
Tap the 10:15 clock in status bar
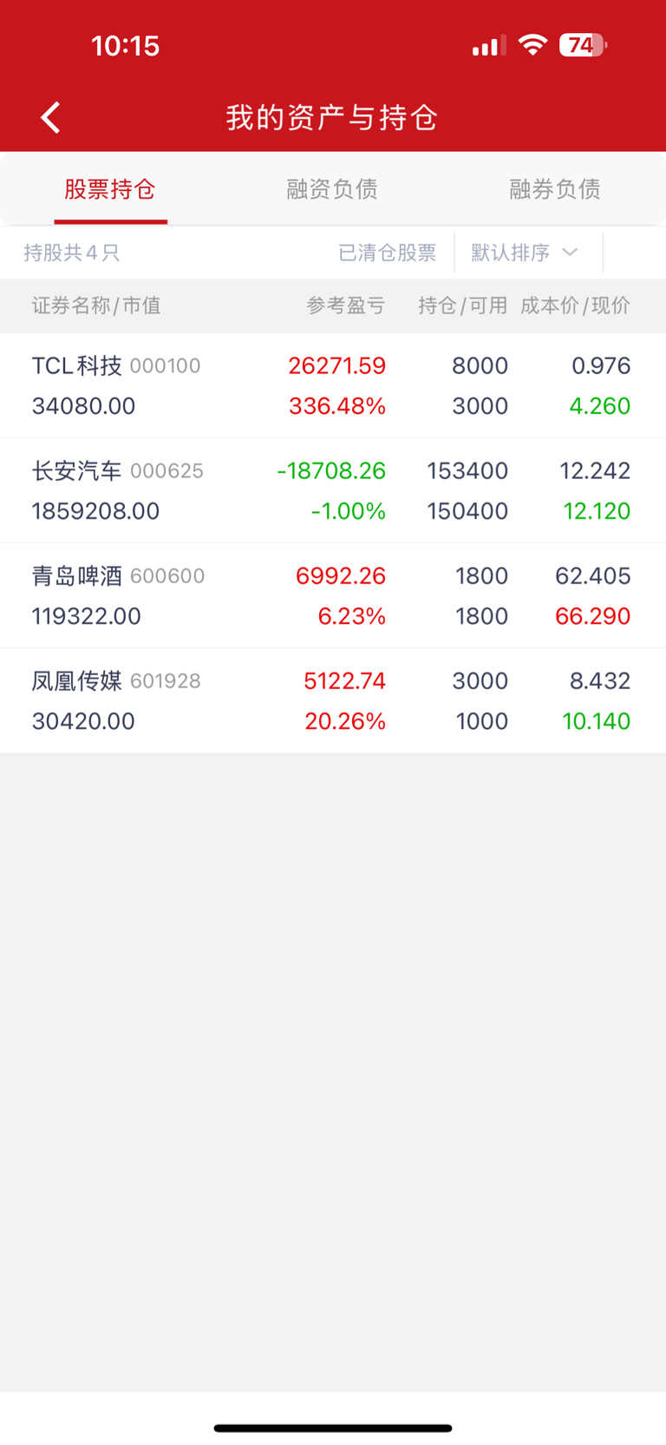(126, 46)
